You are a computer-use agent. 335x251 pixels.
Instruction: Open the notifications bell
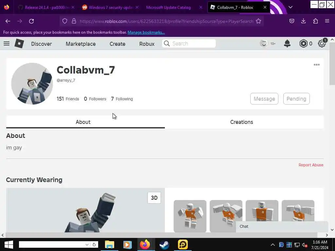tap(287, 43)
